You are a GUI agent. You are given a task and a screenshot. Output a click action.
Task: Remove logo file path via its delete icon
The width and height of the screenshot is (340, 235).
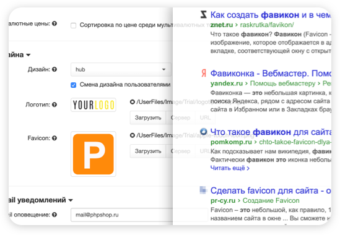coord(133,102)
